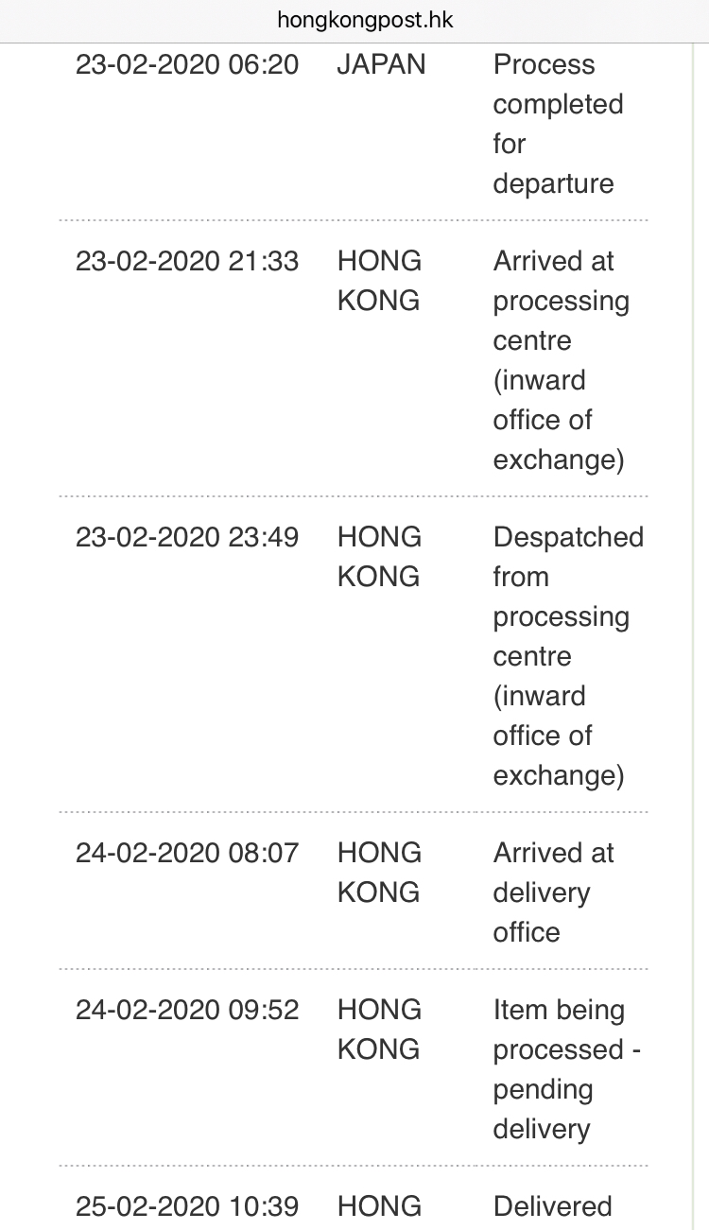Screen dimensions: 709x1230
Task: Click HONG KONG beside the 23:49 entry
Action: pos(379,557)
